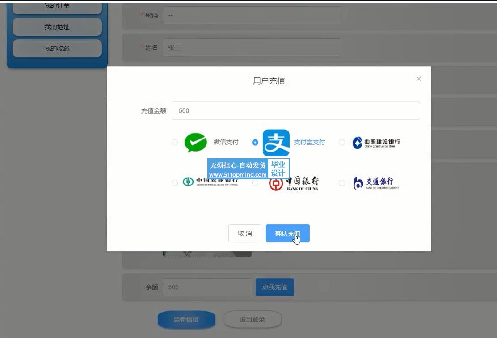Close the 用户充值 dialog with X
This screenshot has width=497, height=338.
419,79
